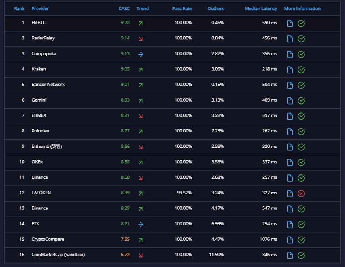Sort by the Trend column header
Viewport: 345px width, 267px height.
tap(143, 9)
